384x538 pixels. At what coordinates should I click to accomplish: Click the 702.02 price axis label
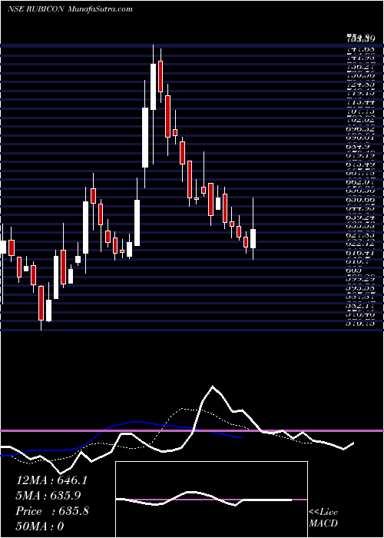(x=360, y=120)
